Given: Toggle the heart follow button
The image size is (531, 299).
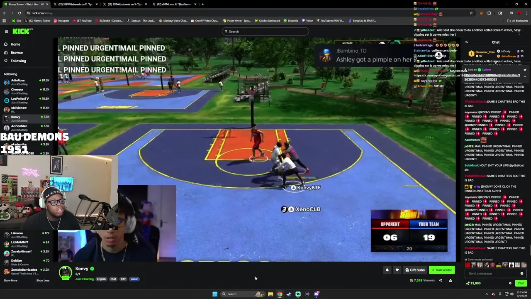Looking at the screenshot, I should [397, 270].
